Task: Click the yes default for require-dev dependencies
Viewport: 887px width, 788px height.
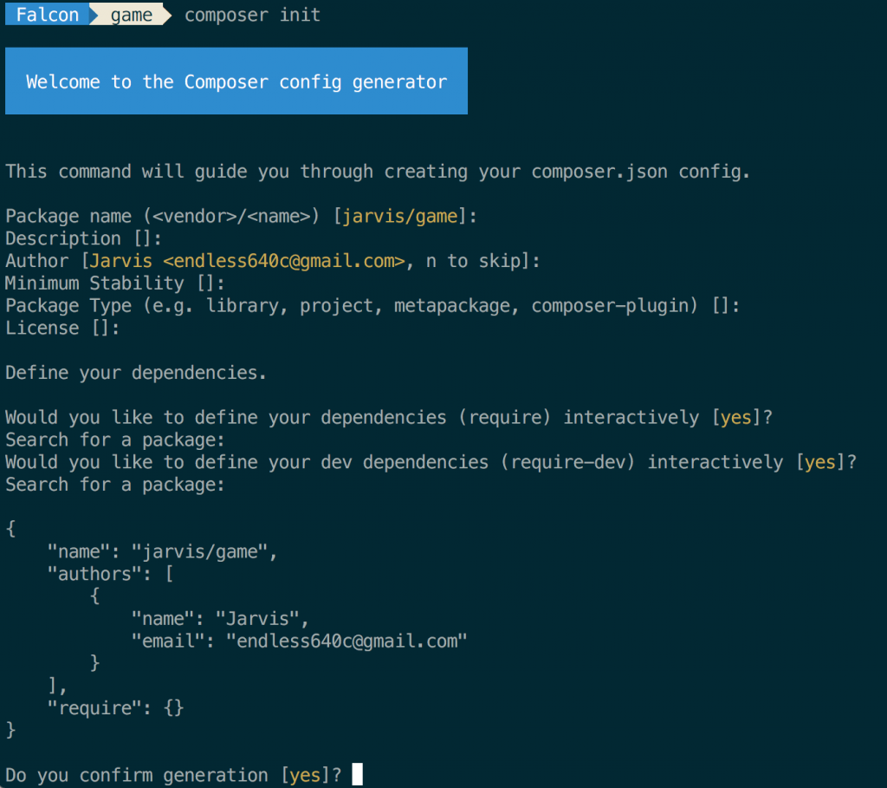Action: point(819,463)
